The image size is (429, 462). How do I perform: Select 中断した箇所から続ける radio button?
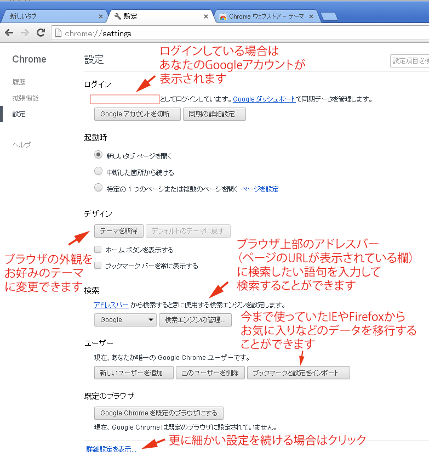pyautogui.click(x=98, y=171)
